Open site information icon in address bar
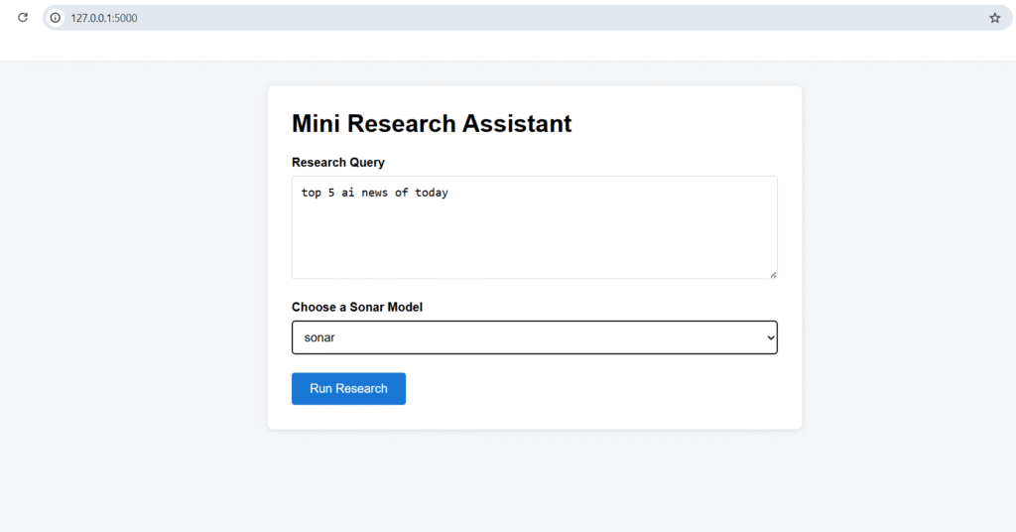Viewport: 1016px width, 532px height. [x=56, y=17]
